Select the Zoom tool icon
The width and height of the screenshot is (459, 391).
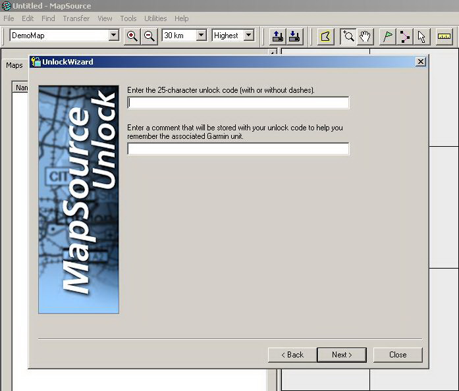[x=348, y=37]
